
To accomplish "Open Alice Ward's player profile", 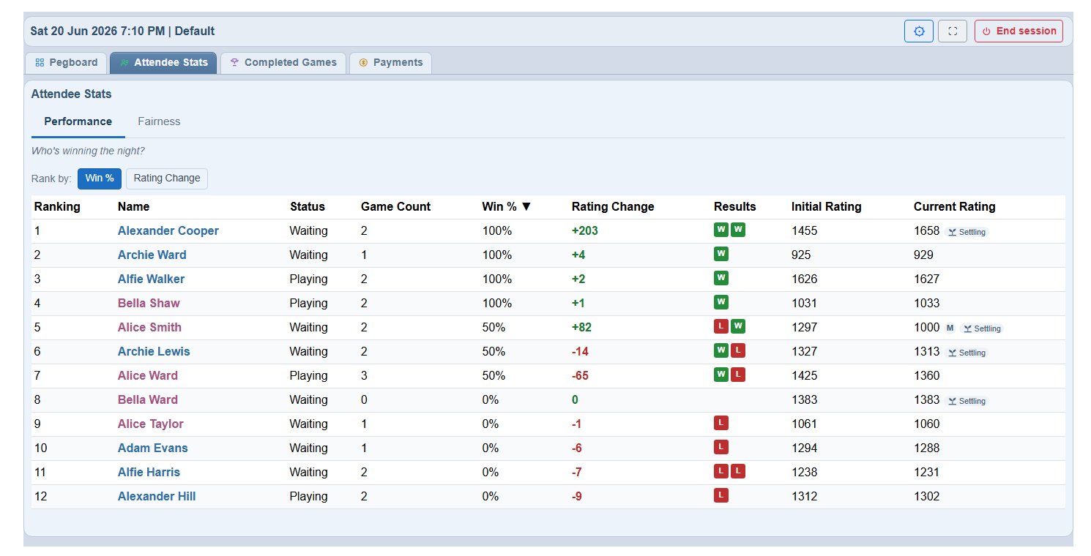I will pyautogui.click(x=148, y=376).
